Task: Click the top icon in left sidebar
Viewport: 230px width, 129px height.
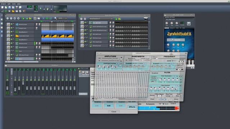Action: pos(2,15)
